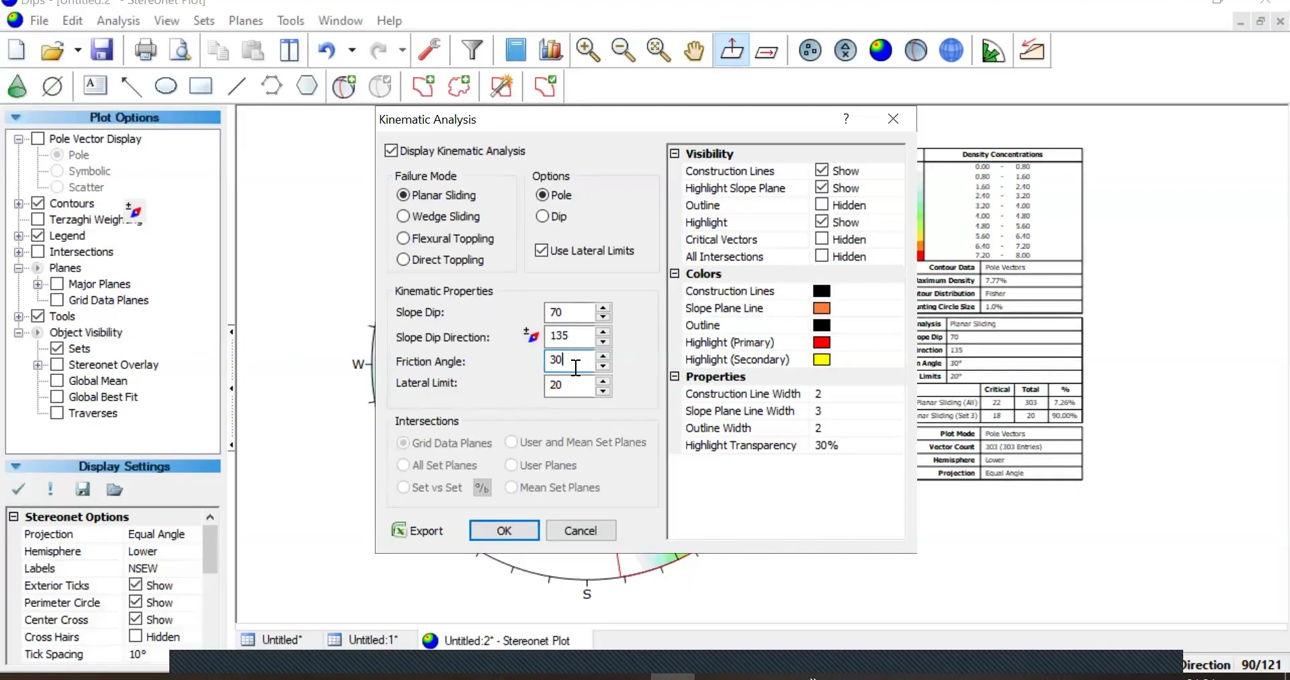This screenshot has width=1290, height=680.
Task: Enable Critical Vectors visibility checkbox
Action: click(822, 239)
